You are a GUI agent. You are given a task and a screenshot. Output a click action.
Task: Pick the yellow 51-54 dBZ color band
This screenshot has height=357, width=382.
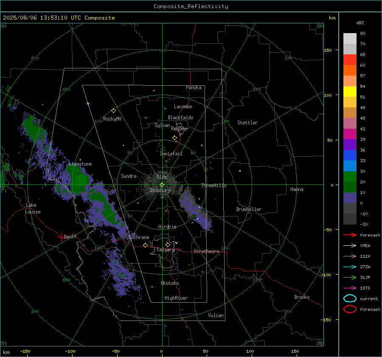350,92
